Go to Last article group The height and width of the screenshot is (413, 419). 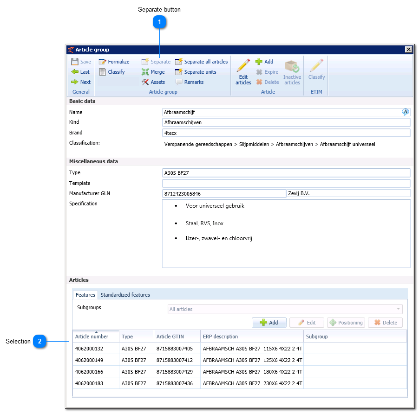point(80,72)
